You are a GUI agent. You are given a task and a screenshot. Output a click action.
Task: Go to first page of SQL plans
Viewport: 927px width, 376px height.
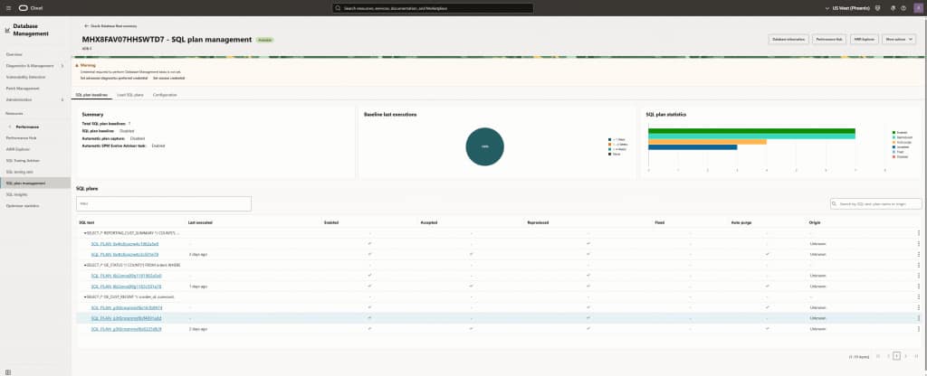(878, 356)
